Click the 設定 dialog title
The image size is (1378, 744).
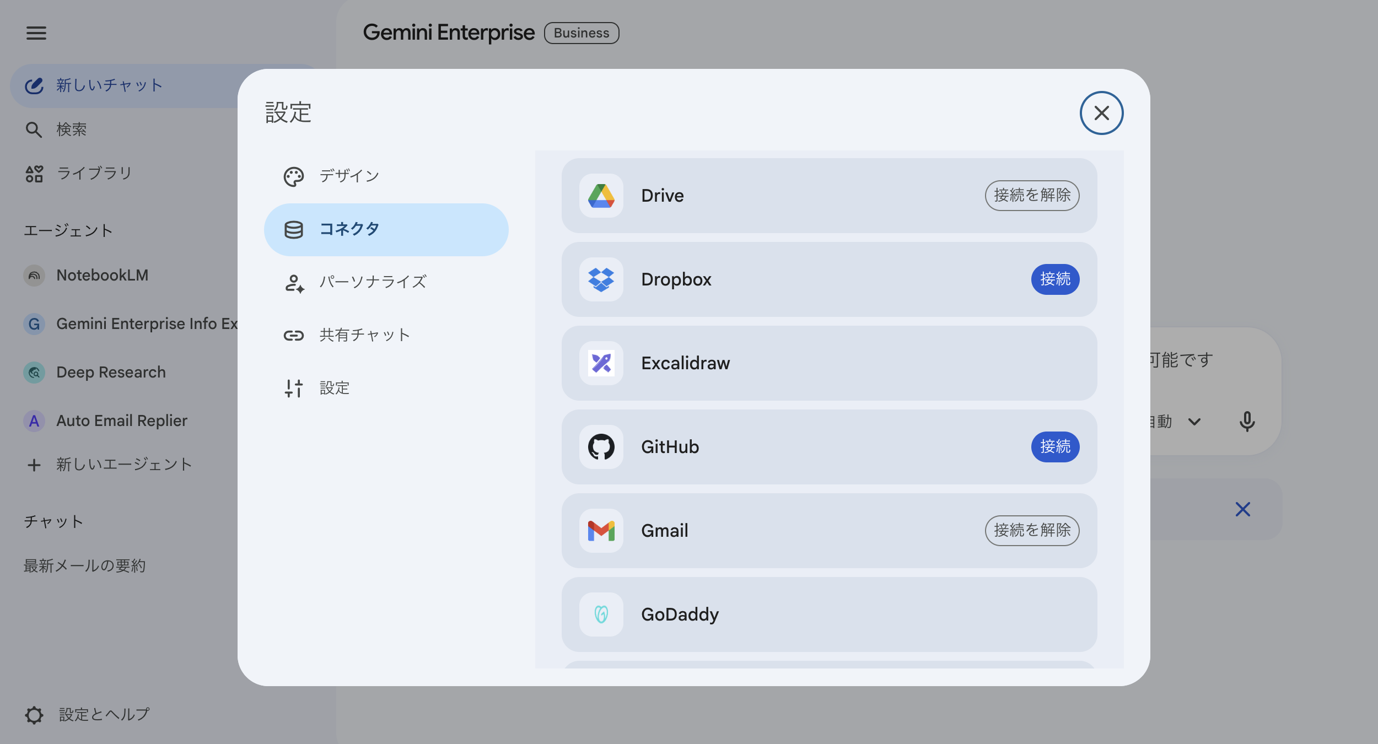point(288,113)
